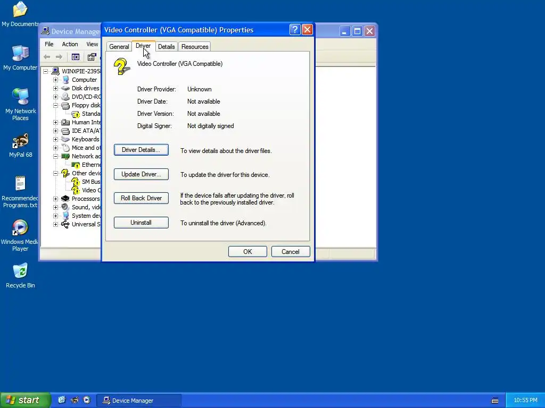Click the Roll Back Driver button
The width and height of the screenshot is (545, 408).
141,198
